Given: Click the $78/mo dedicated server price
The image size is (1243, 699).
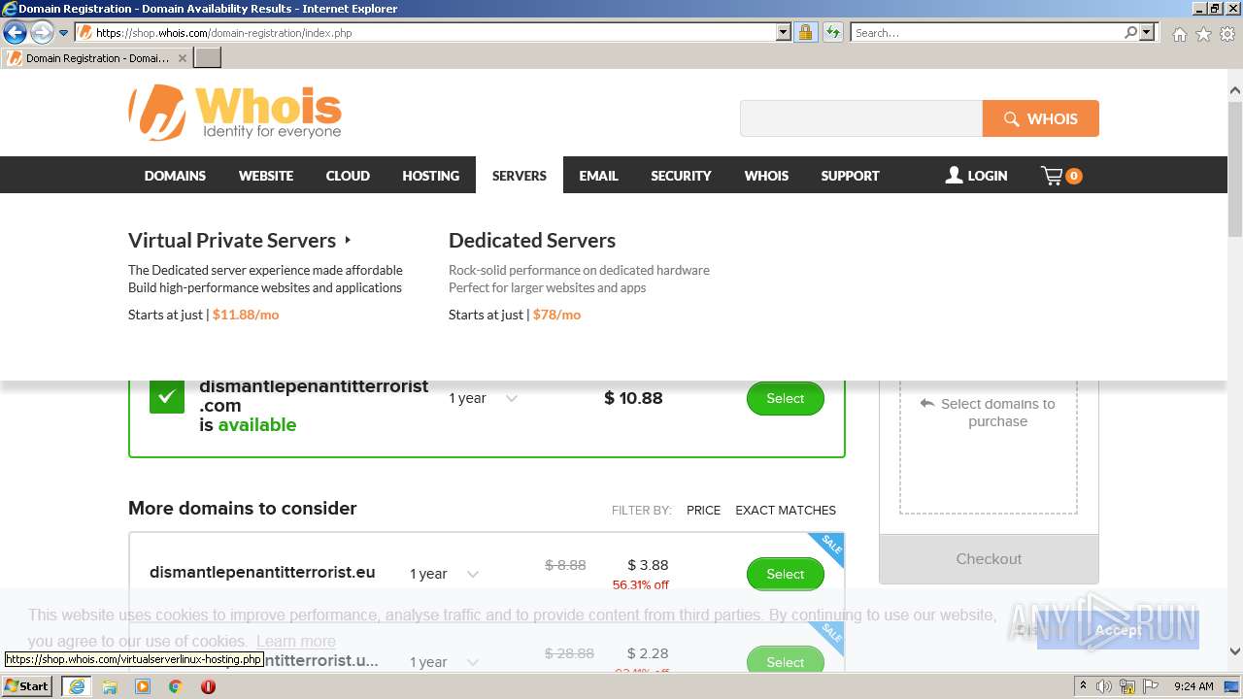Looking at the screenshot, I should [x=556, y=315].
